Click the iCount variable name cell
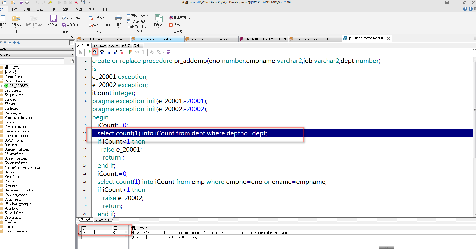 pyautogui.click(x=97, y=233)
